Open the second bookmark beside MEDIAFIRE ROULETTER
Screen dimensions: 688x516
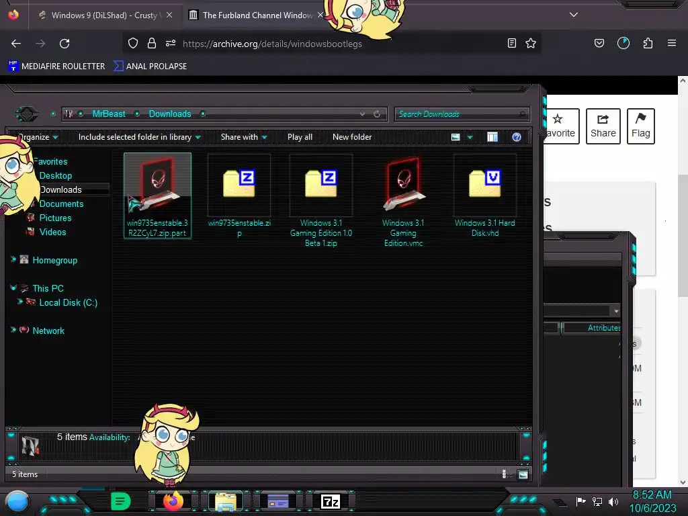150,66
